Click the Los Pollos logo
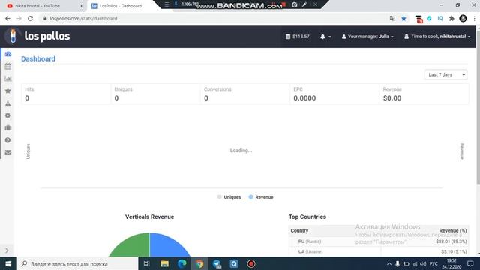Screen dimensions: 480x270 coord(37,36)
